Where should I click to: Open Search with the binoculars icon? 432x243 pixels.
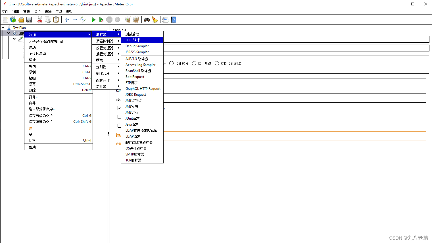tap(147, 20)
